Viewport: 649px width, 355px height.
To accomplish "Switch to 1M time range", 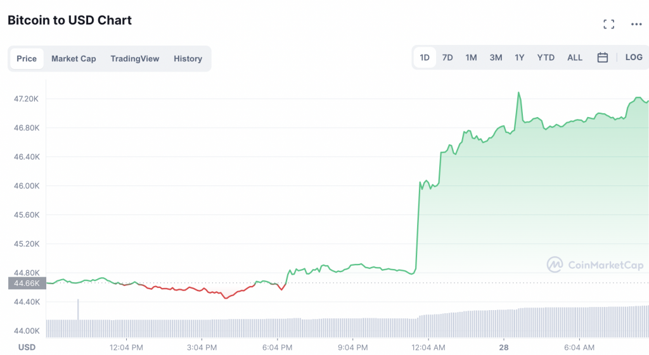I will pyautogui.click(x=471, y=58).
